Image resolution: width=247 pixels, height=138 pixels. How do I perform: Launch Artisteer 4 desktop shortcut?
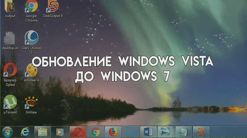(x=31, y=71)
